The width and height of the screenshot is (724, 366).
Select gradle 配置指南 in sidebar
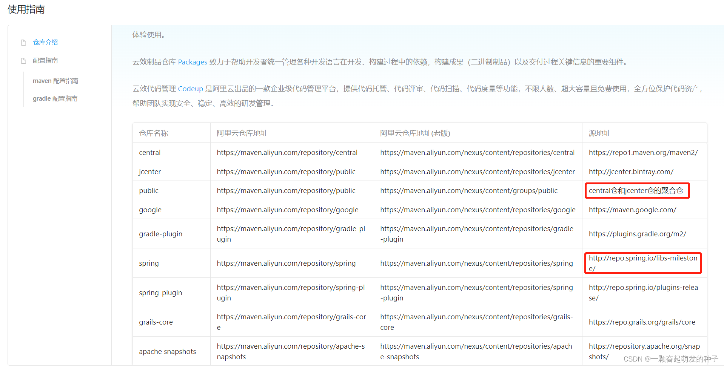pos(55,98)
